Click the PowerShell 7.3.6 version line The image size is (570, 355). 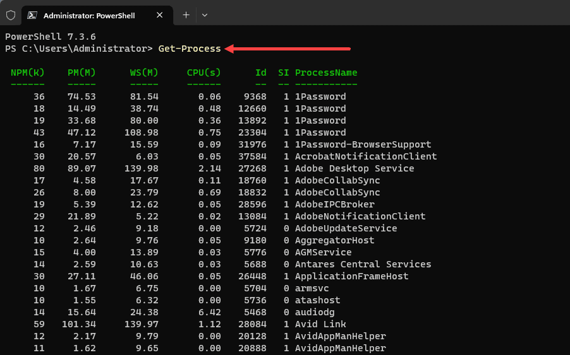pos(51,37)
